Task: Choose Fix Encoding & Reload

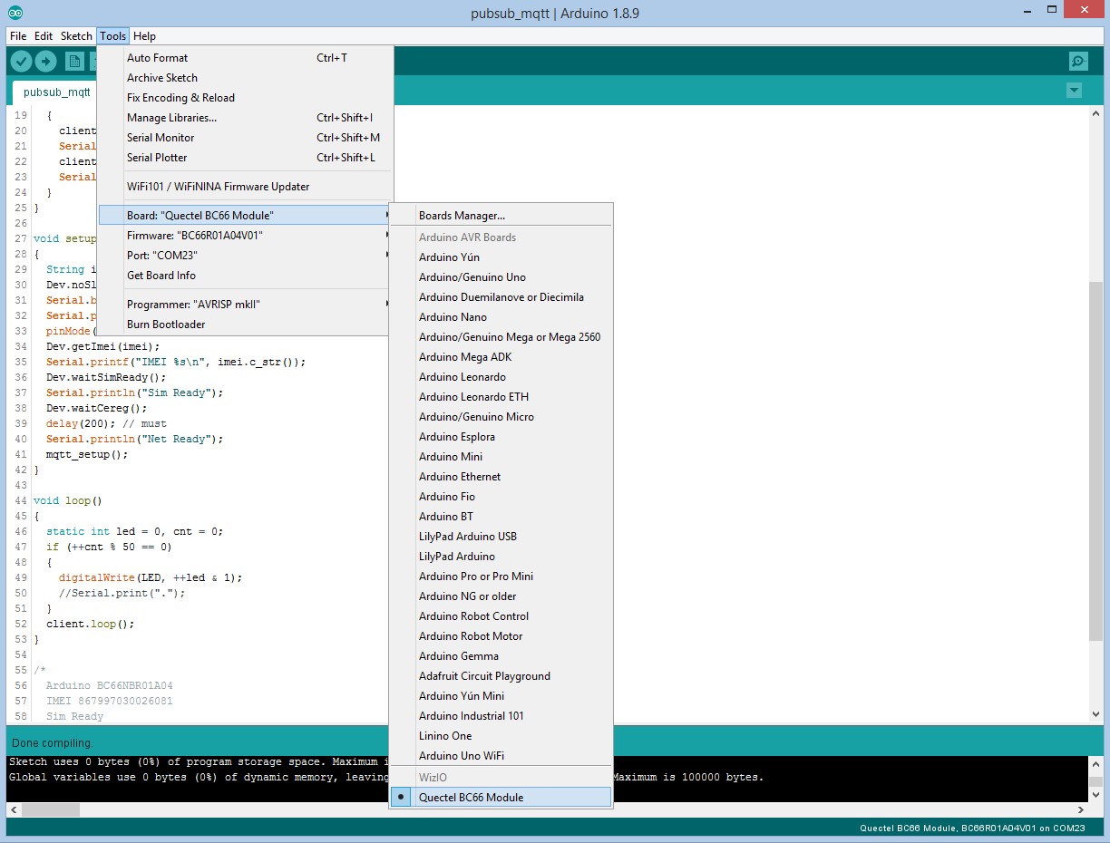Action: coord(245,97)
